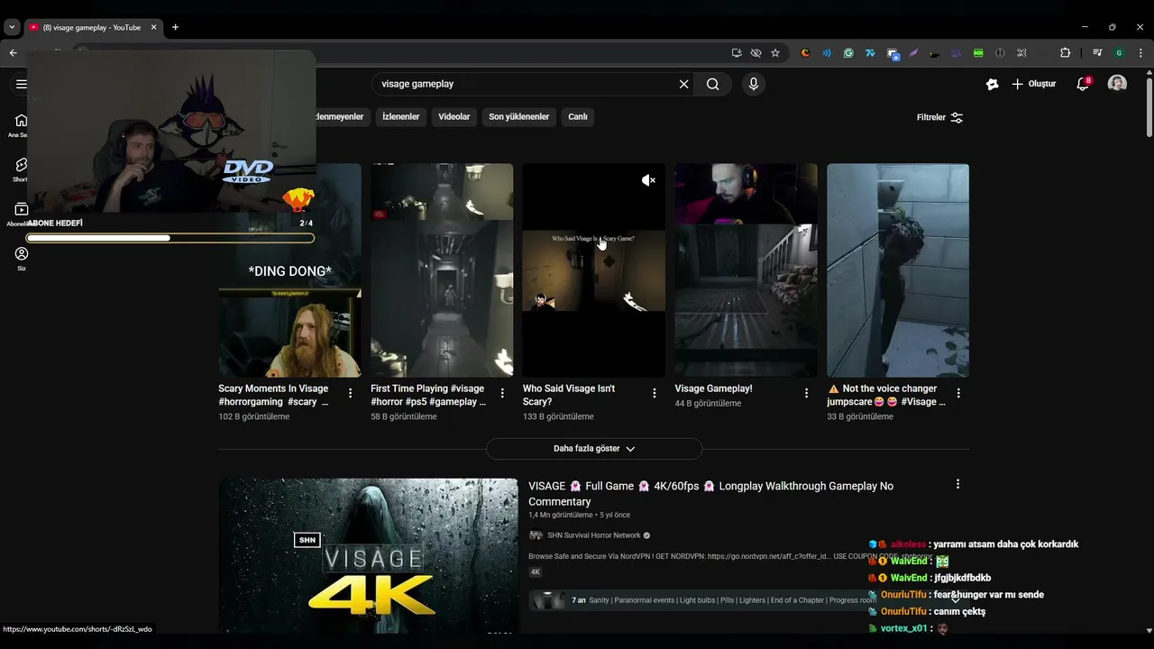Bookmark this page with the star icon

[775, 53]
